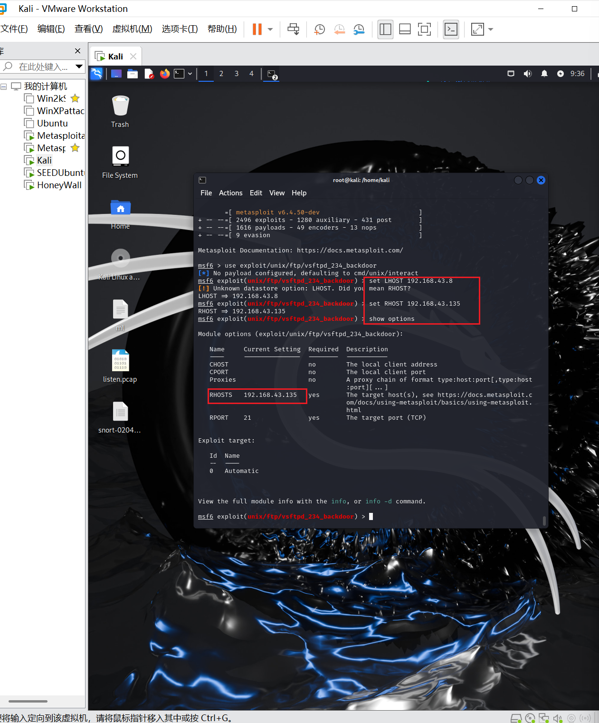599x723 pixels.
Task: Select SEEDUbuntu in the library tree
Action: pyautogui.click(x=54, y=173)
